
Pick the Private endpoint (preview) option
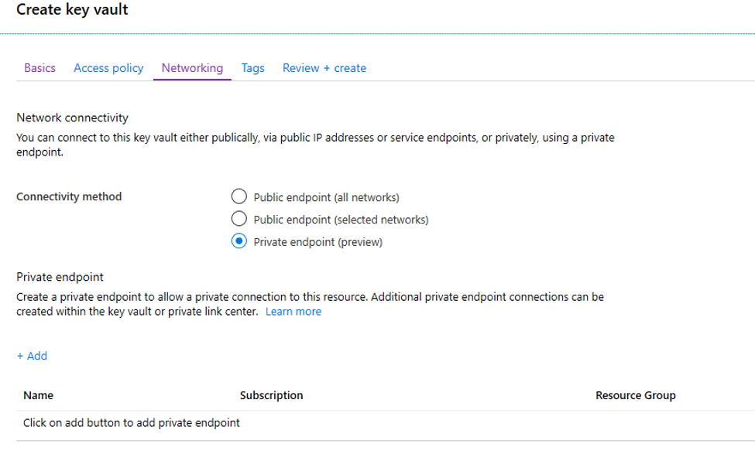click(x=240, y=242)
